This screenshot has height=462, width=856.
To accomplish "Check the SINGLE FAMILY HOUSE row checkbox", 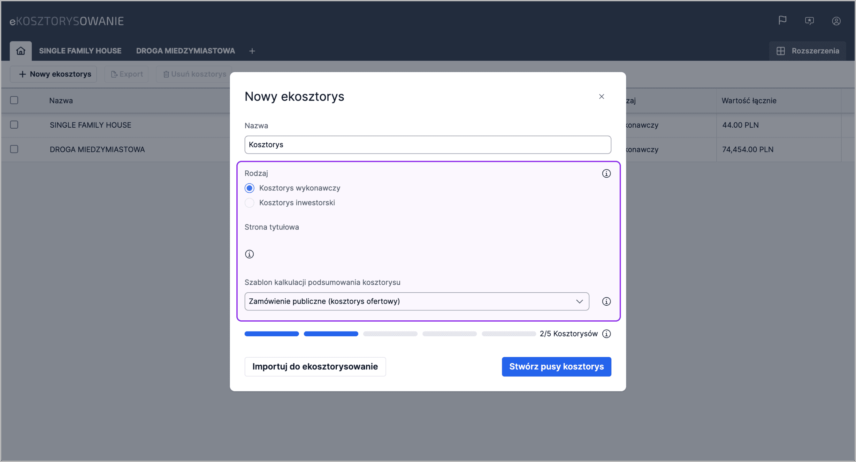I will (x=14, y=125).
